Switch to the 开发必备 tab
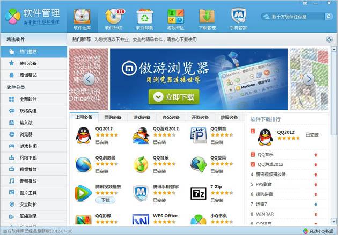Viewport: 338px width, 235px height. point(200,117)
